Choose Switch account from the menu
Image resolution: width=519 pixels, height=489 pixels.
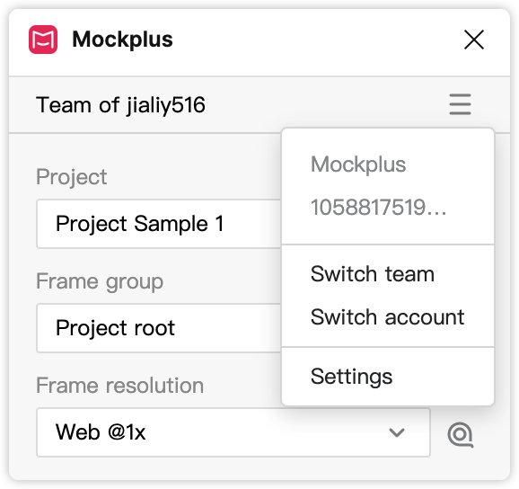(388, 317)
